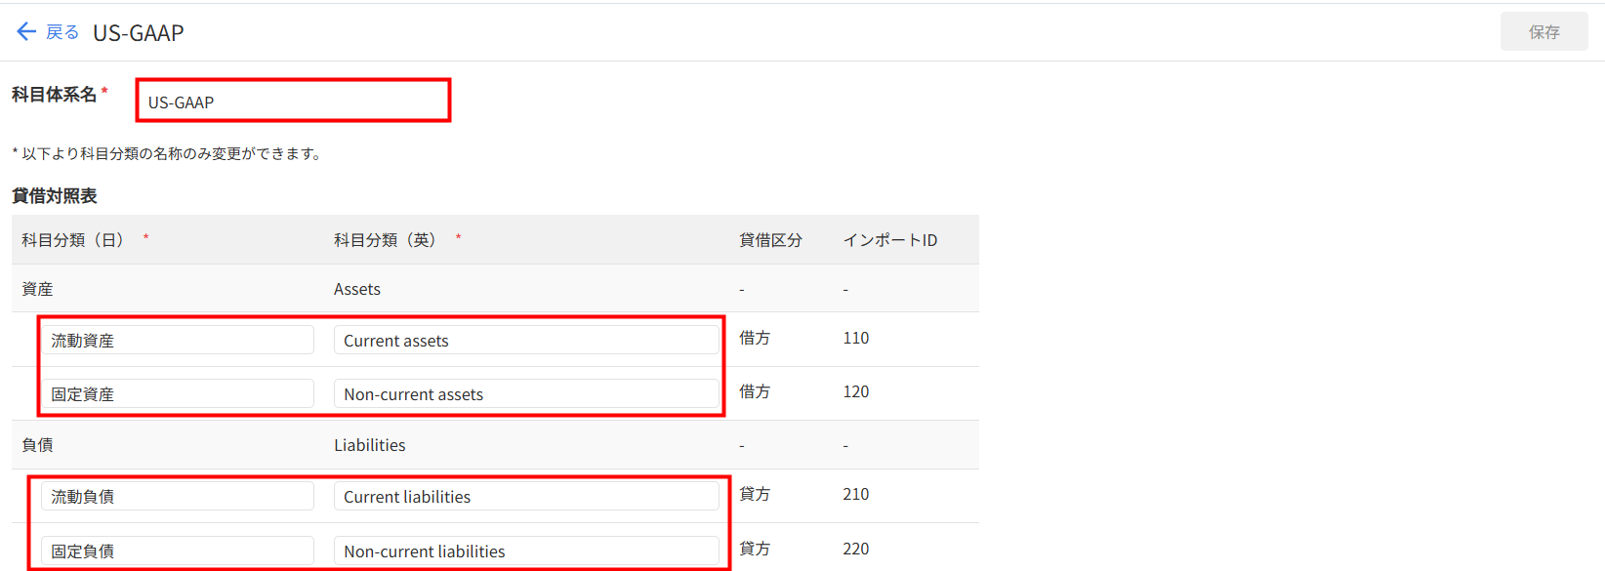1605x571 pixels.
Task: Edit the 固定負債 Japanese name field
Action: (178, 551)
